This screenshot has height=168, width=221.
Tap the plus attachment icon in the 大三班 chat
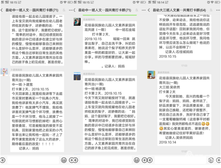pyautogui.click(x=219, y=160)
